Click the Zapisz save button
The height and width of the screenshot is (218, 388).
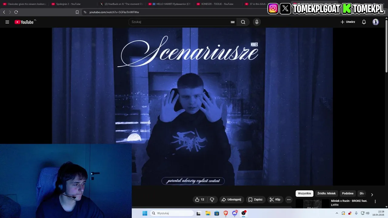pyautogui.click(x=255, y=200)
